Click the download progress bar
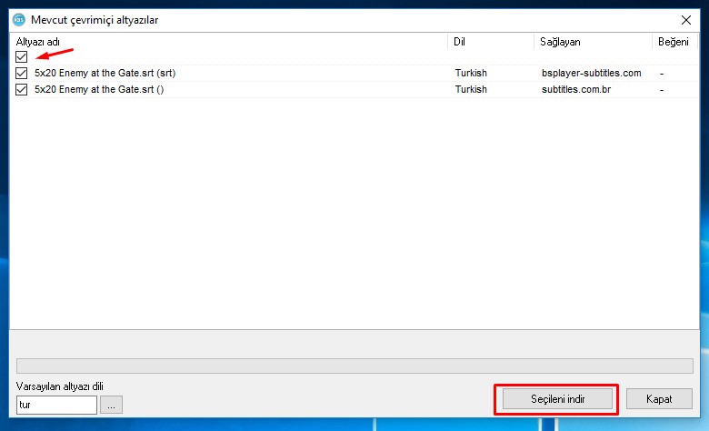The image size is (709, 431). (x=354, y=366)
